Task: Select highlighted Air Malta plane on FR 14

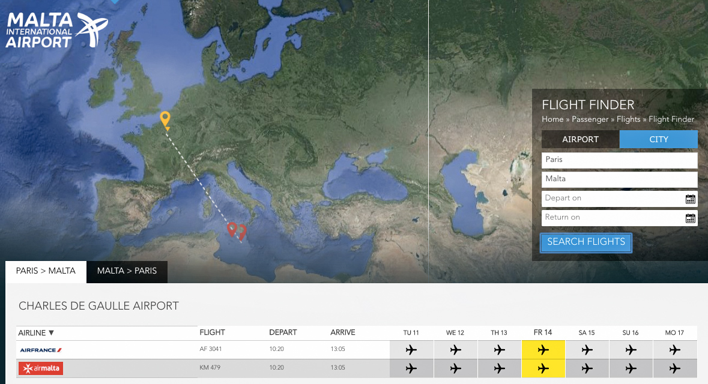Action: coord(543,368)
